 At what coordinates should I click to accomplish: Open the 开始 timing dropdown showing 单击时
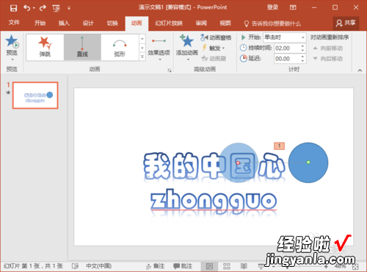(285, 37)
